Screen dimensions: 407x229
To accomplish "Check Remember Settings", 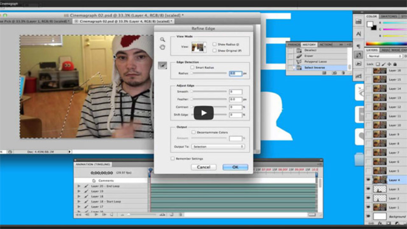I will (173, 159).
